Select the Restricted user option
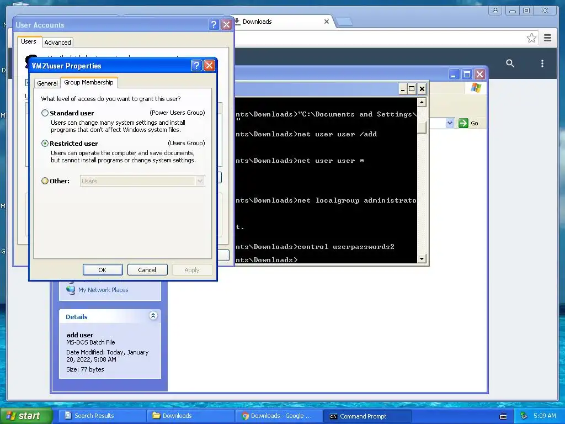This screenshot has height=424, width=565. (45, 143)
